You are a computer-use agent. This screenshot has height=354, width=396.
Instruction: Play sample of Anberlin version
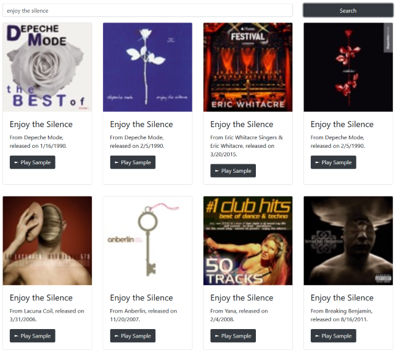133,336
